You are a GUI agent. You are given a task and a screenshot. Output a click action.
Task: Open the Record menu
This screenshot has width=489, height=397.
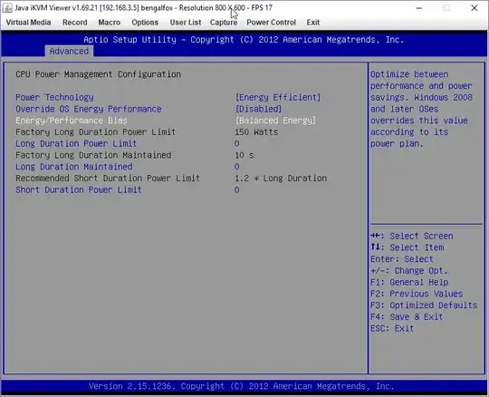[75, 23]
